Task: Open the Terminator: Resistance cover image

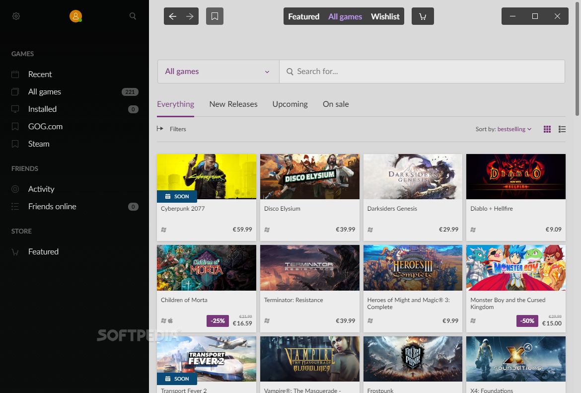Action: coord(310,268)
